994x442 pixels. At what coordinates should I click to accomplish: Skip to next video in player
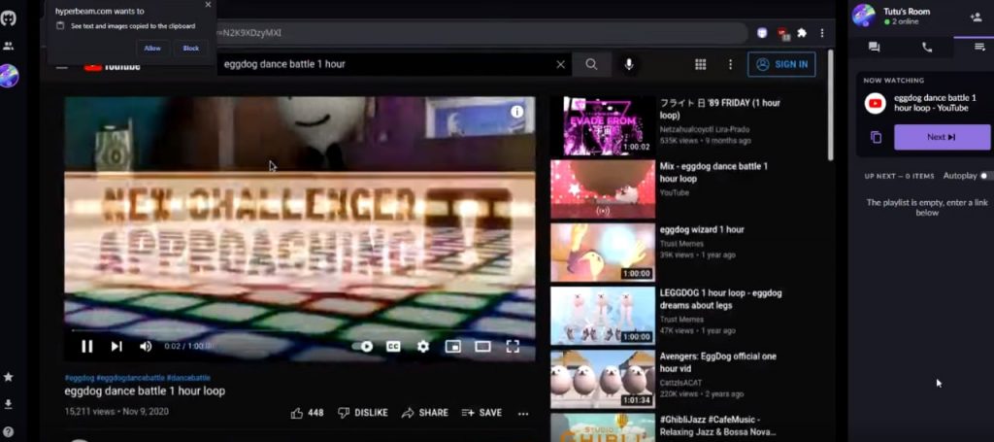point(116,346)
